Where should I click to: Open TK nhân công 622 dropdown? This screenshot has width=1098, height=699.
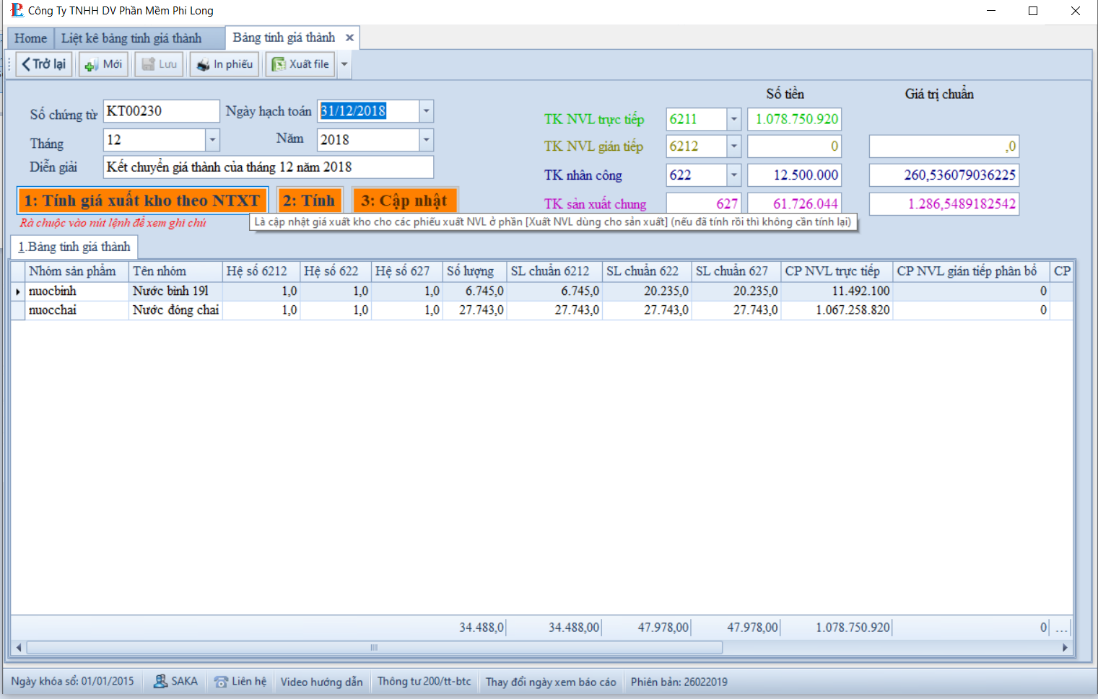click(x=734, y=175)
